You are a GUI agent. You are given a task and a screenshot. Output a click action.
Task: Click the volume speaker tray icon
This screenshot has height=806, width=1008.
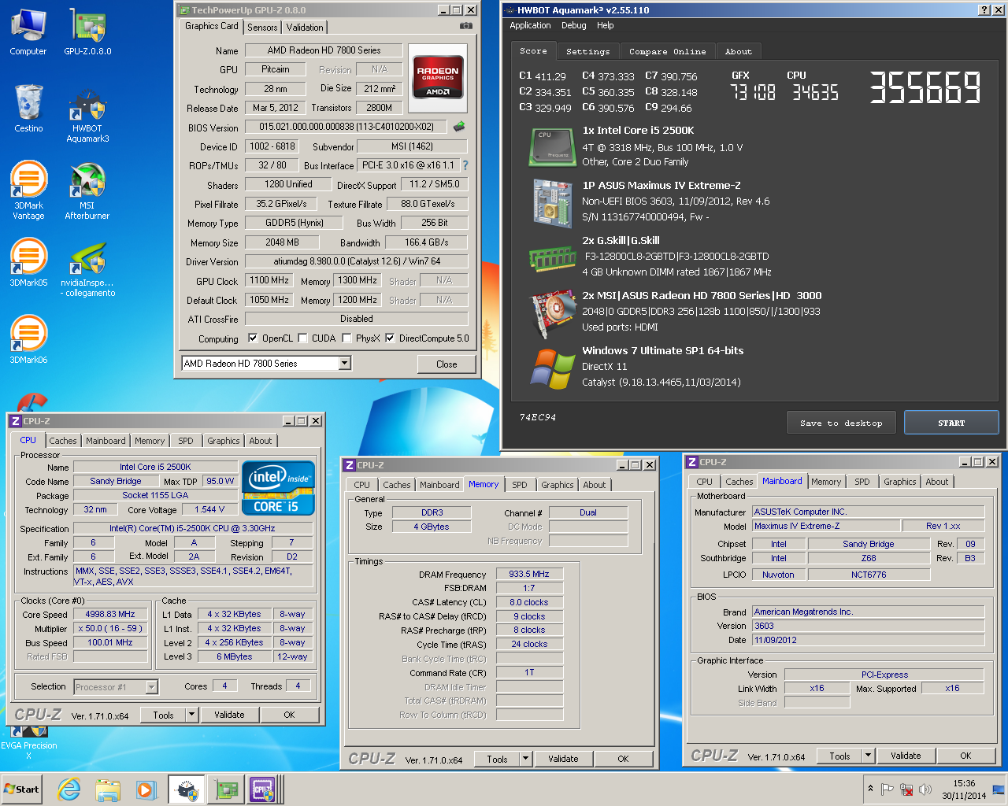tap(925, 789)
